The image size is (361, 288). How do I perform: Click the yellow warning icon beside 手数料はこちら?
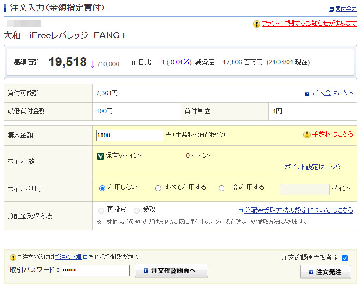pyautogui.click(x=307, y=134)
